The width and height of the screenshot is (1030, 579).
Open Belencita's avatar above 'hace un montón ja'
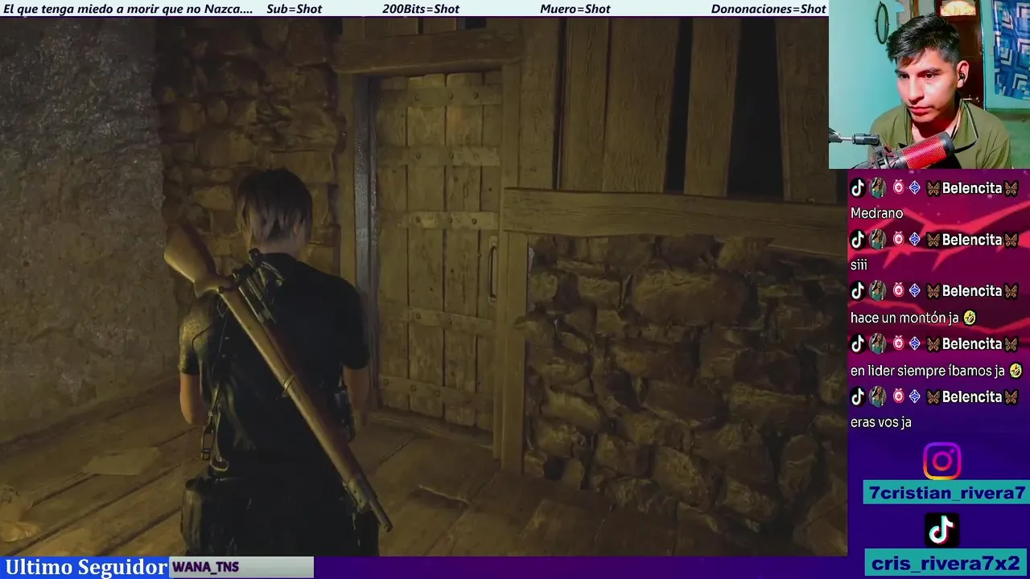878,291
